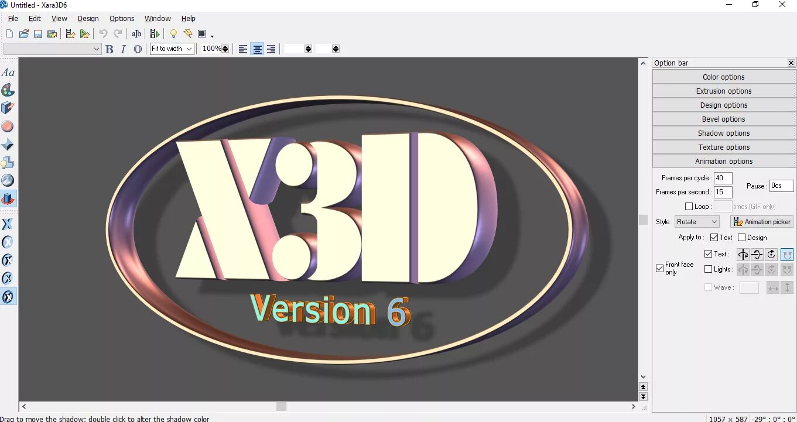
Task: Click the Animation picker button
Action: (762, 222)
